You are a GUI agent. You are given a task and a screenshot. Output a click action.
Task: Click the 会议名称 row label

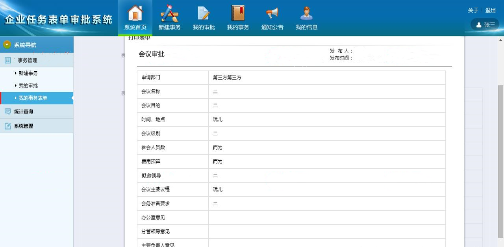coord(151,91)
